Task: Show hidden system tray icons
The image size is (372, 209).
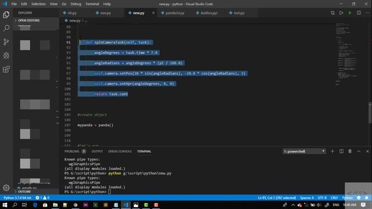Action: click(293, 205)
